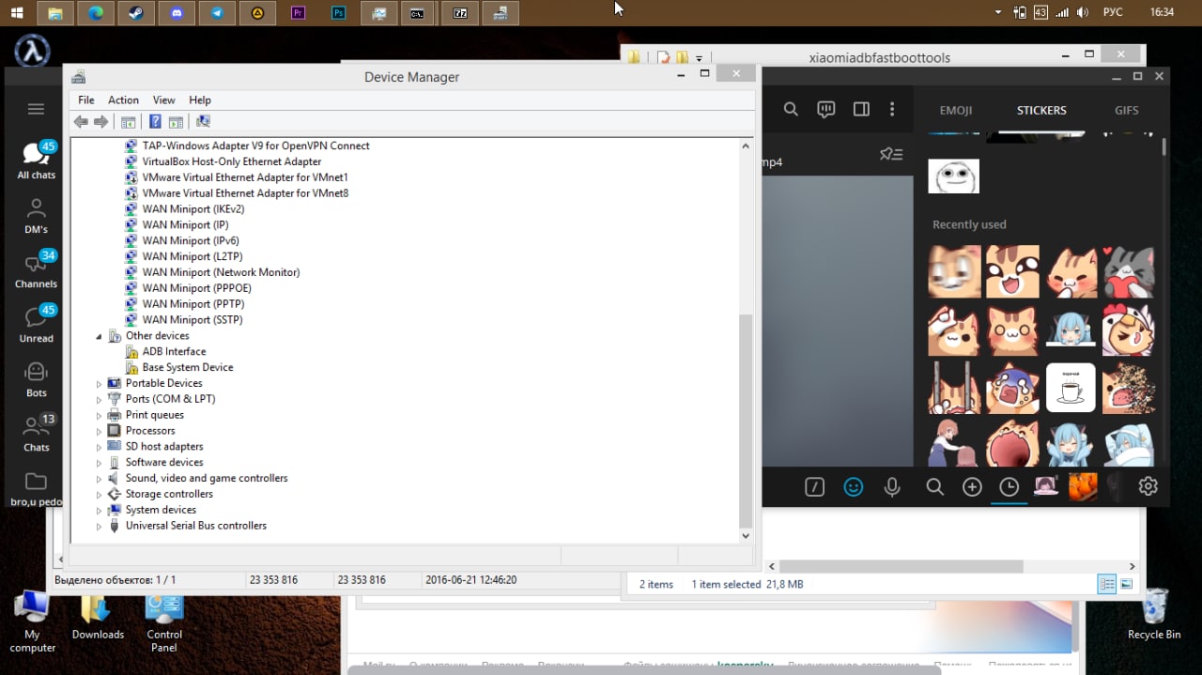The height and width of the screenshot is (675, 1202).
Task: Expand the Storage controllers category
Action: pos(99,495)
